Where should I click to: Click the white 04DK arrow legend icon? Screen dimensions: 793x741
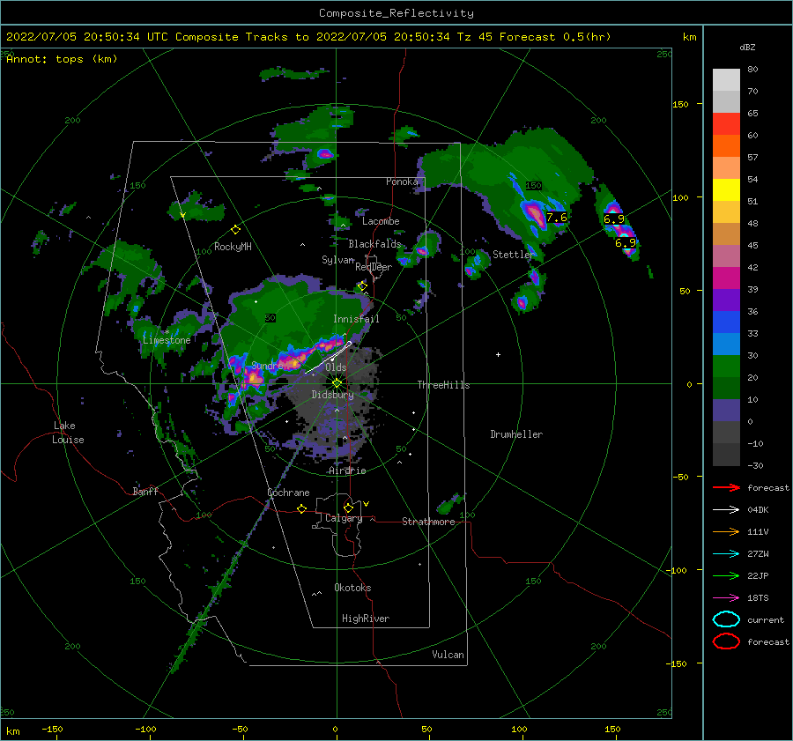tap(726, 510)
